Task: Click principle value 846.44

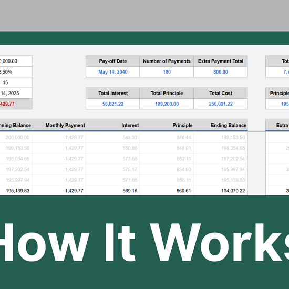Action: point(183,137)
